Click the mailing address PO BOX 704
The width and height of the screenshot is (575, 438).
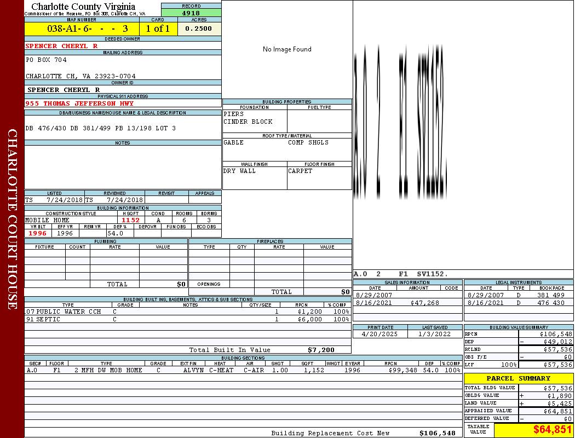tap(46, 60)
